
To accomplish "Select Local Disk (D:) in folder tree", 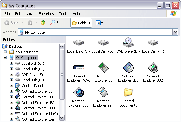I will coord(33,69).
